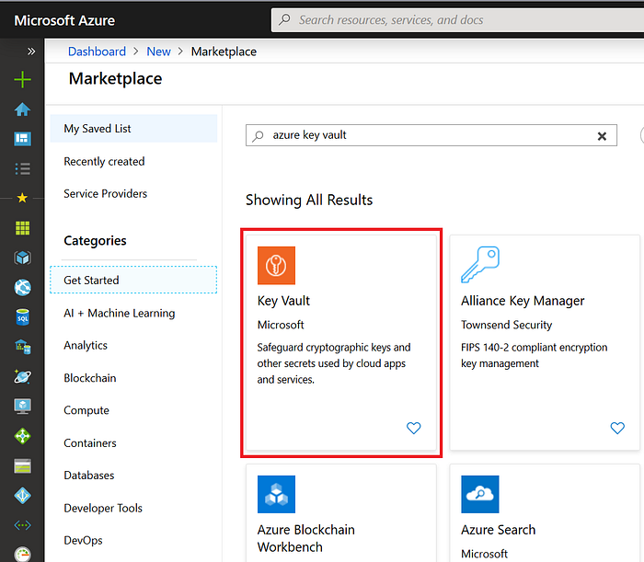Click the magnifier icon in top search bar
This screenshot has height=562, width=644.
click(284, 19)
